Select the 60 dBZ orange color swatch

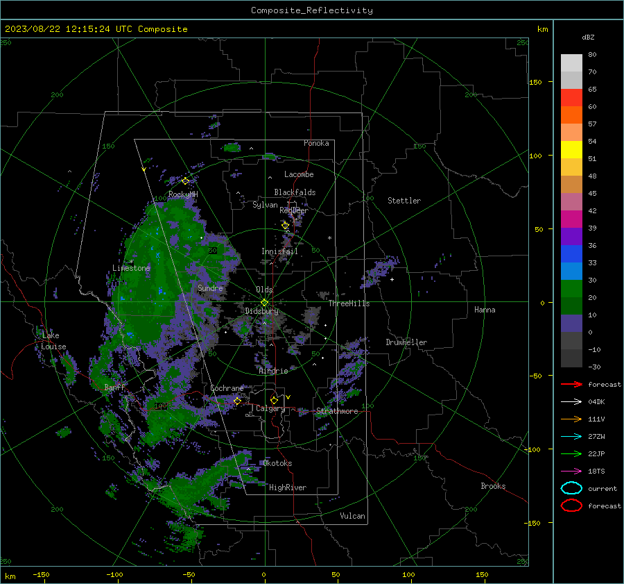[x=571, y=115]
